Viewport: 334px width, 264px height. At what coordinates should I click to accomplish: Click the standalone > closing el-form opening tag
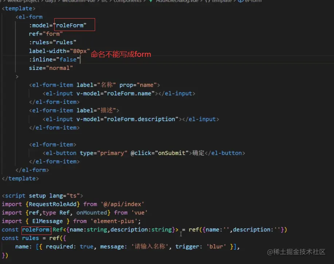pyautogui.click(x=17, y=76)
